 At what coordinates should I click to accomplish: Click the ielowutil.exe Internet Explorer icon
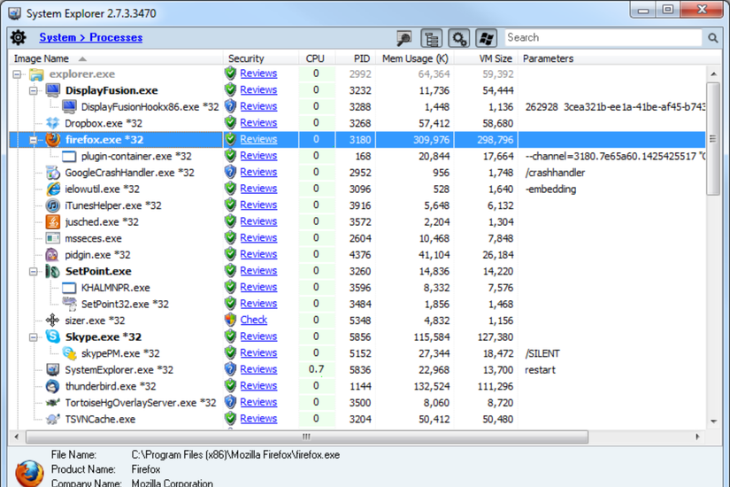pos(53,189)
